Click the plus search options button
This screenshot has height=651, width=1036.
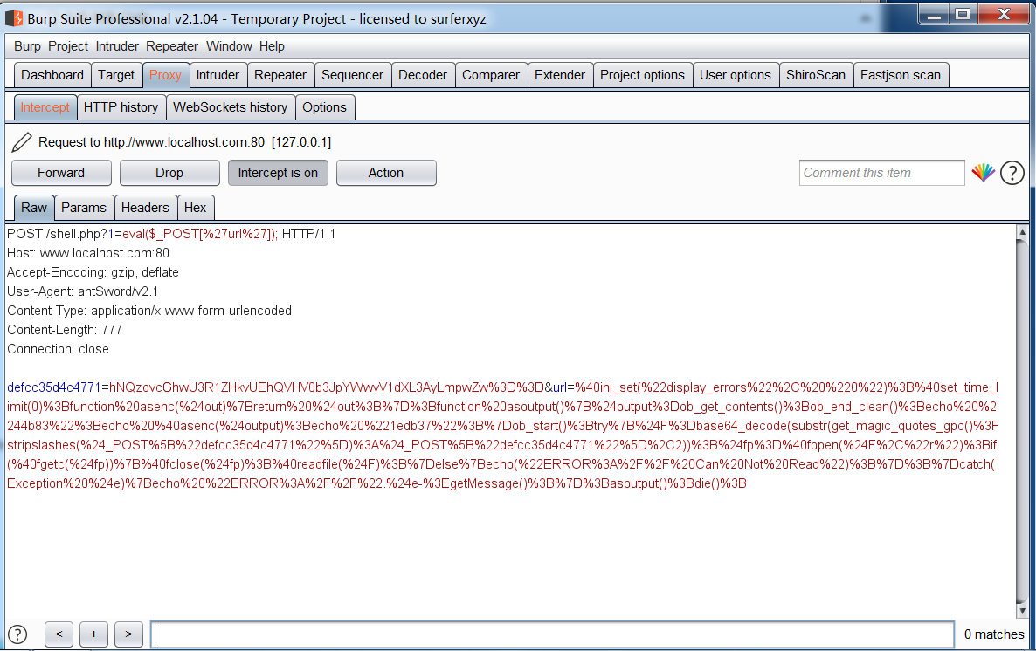pos(93,634)
